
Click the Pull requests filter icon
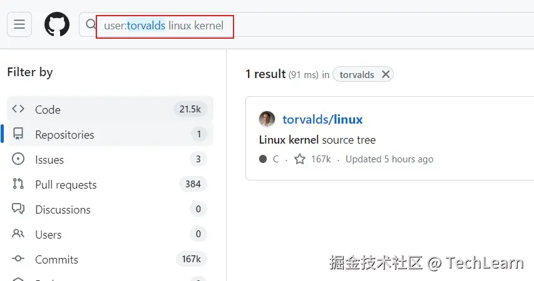click(18, 184)
